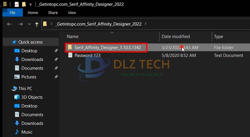Image resolution: width=250 pixels, height=137 pixels.
Task: Select Quick access in navigation pane
Action: click(x=30, y=42)
